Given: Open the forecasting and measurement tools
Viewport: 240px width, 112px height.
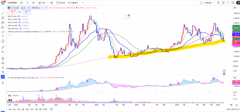Looking at the screenshot, I should pyautogui.click(x=3, y=27).
